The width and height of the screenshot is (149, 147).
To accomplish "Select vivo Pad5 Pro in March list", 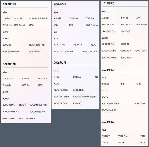I will 108,24.
